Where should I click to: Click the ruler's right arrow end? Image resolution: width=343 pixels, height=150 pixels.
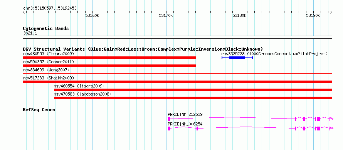click(331, 12)
